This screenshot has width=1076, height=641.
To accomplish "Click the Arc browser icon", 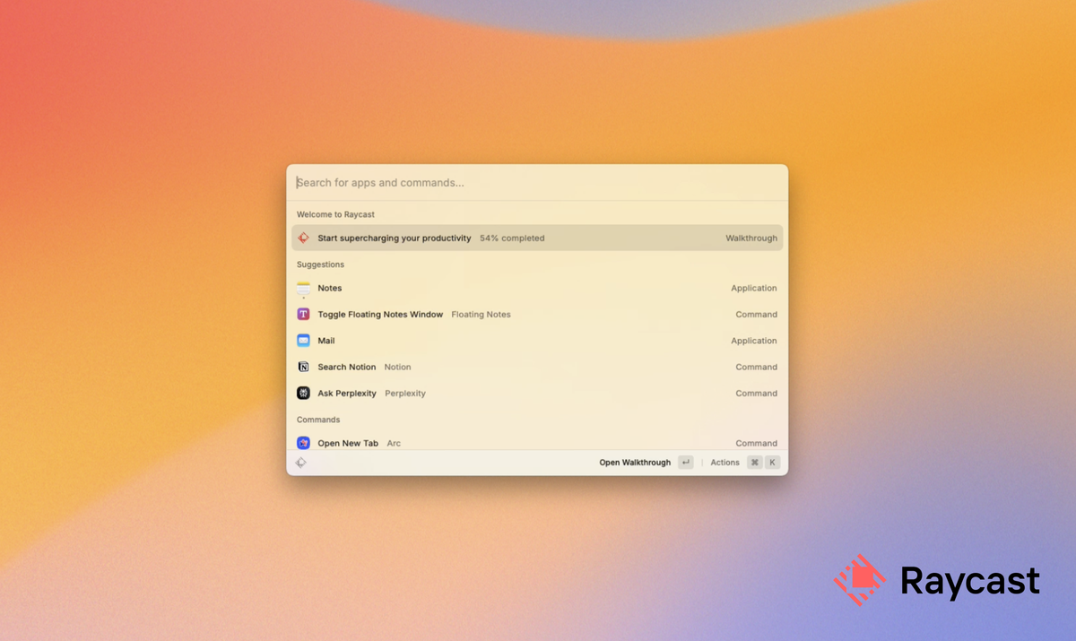I will point(304,442).
